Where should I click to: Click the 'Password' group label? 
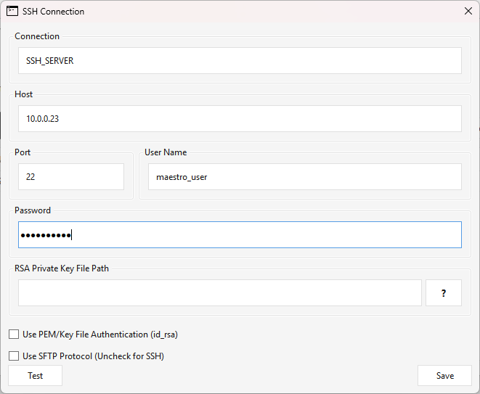pos(33,210)
